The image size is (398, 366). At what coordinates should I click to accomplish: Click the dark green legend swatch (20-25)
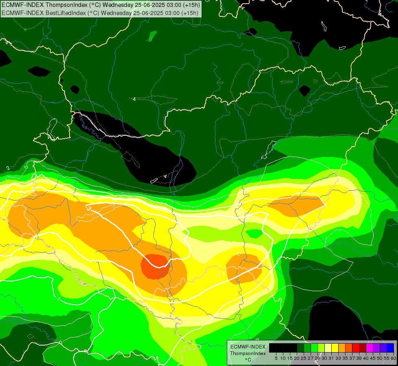tap(300, 348)
